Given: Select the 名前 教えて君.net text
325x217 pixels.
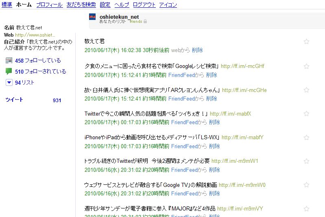Looking at the screenshot, I should pyautogui.click(x=23, y=27).
